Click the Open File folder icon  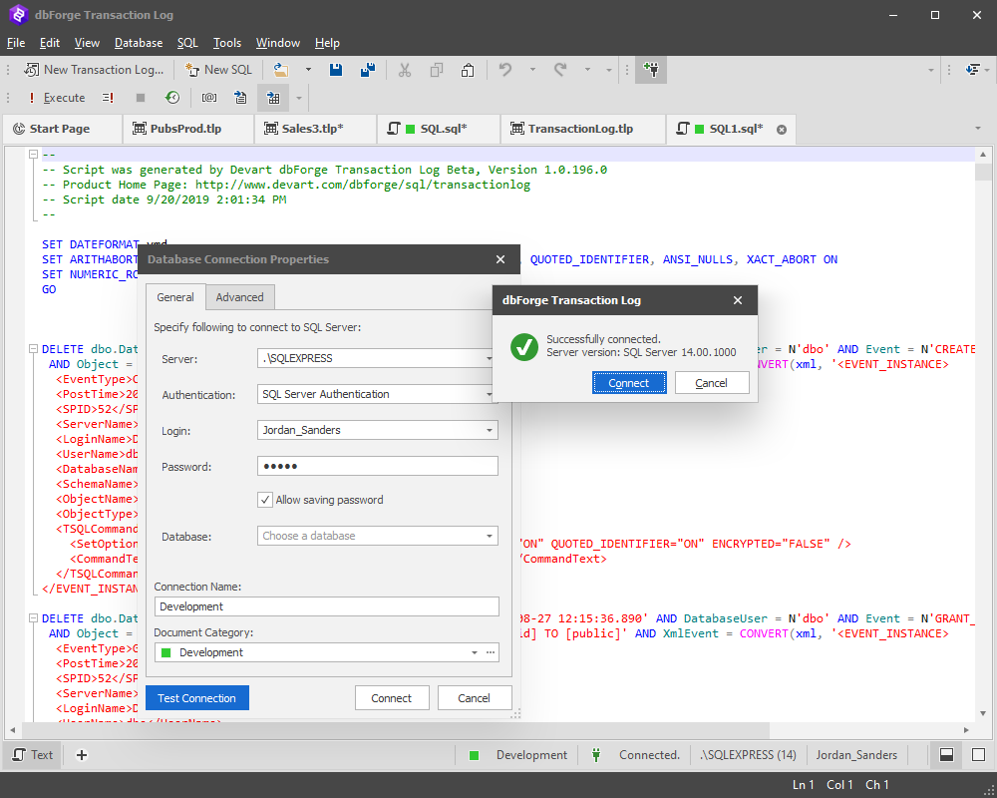pos(280,70)
